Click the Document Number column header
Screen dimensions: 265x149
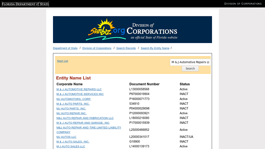[144, 84]
